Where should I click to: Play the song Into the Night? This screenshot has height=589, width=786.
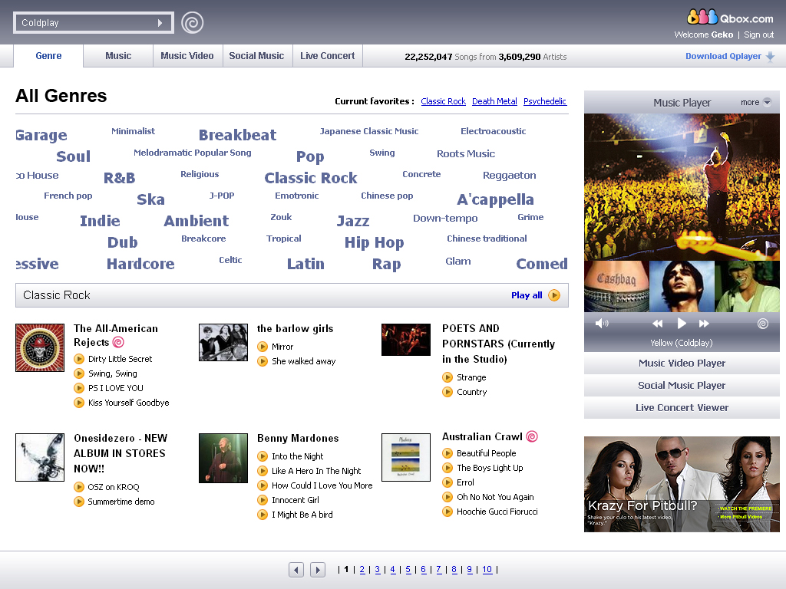(263, 456)
